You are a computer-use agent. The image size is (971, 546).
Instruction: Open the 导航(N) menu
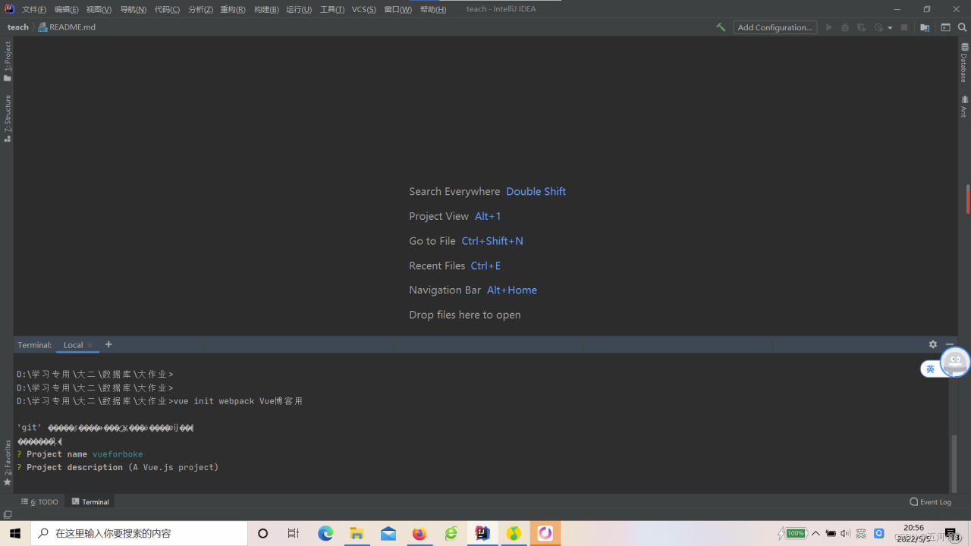click(x=133, y=9)
